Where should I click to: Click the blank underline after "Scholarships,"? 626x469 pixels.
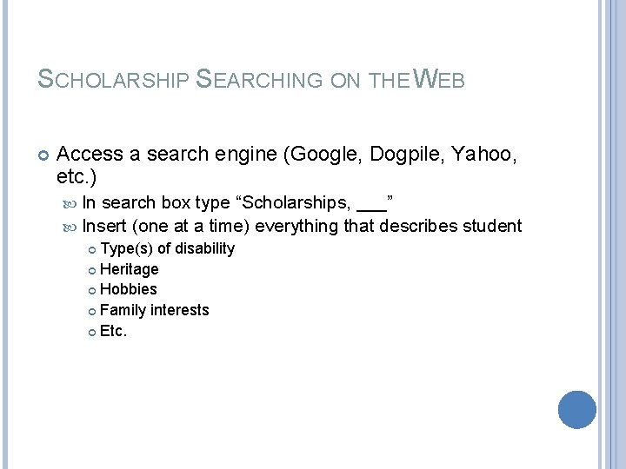point(372,204)
